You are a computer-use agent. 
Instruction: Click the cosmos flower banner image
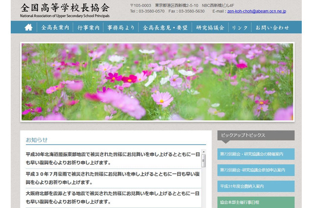[157, 82]
